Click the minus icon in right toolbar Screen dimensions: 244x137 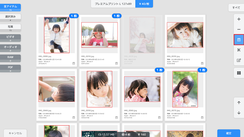pyautogui.click(x=239, y=30)
